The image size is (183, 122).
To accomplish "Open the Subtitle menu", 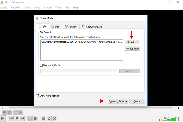I will pyautogui.click(x=48, y=8).
